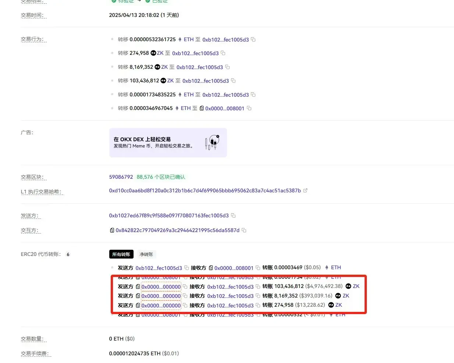
Task: Open the full sender address link
Action: (169, 216)
